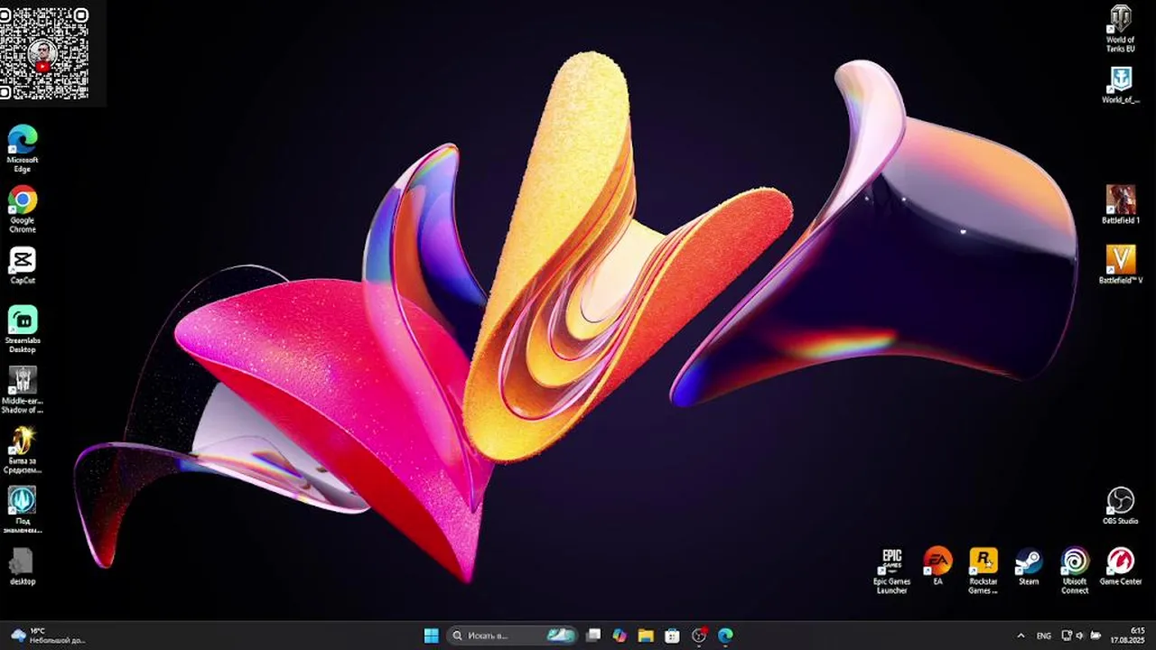Select the Epic Games Launcher icon

(x=892, y=571)
